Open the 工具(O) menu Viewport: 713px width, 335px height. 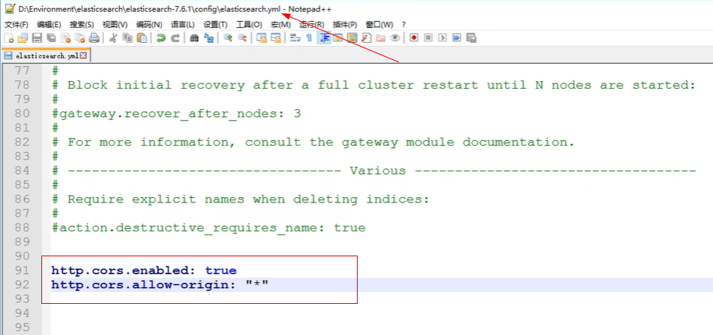click(249, 25)
